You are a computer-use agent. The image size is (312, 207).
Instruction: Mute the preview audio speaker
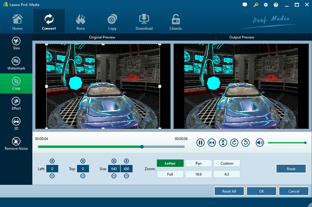point(260,142)
